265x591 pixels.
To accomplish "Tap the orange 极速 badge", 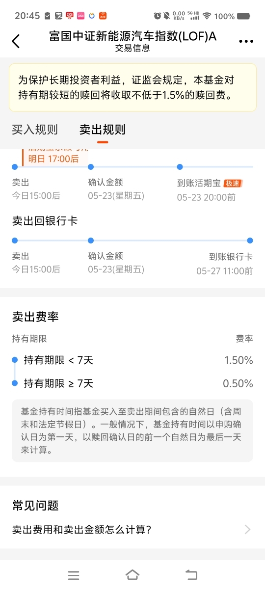I will [233, 183].
